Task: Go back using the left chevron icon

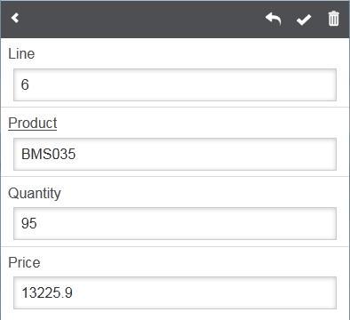Action: tap(15, 18)
